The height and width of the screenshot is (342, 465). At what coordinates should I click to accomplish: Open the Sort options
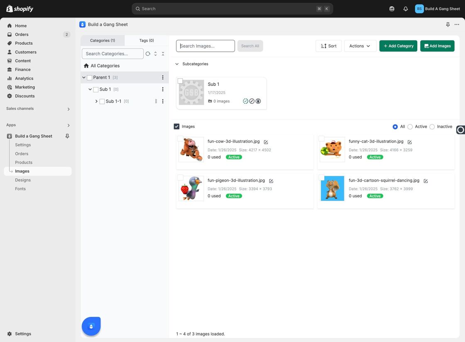pyautogui.click(x=328, y=46)
